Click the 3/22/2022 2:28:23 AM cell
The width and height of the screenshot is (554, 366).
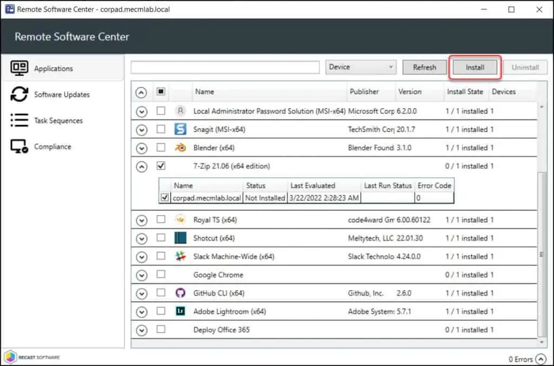(x=324, y=198)
